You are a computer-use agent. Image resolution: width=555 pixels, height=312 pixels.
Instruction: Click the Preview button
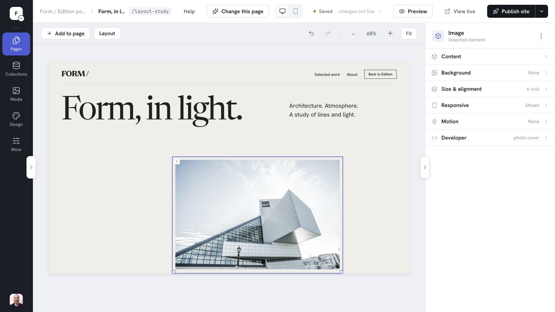(x=413, y=11)
